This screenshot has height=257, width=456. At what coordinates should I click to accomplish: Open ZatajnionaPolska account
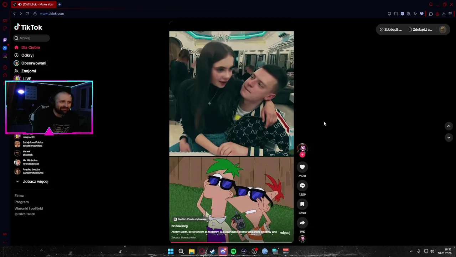[x=28, y=144]
